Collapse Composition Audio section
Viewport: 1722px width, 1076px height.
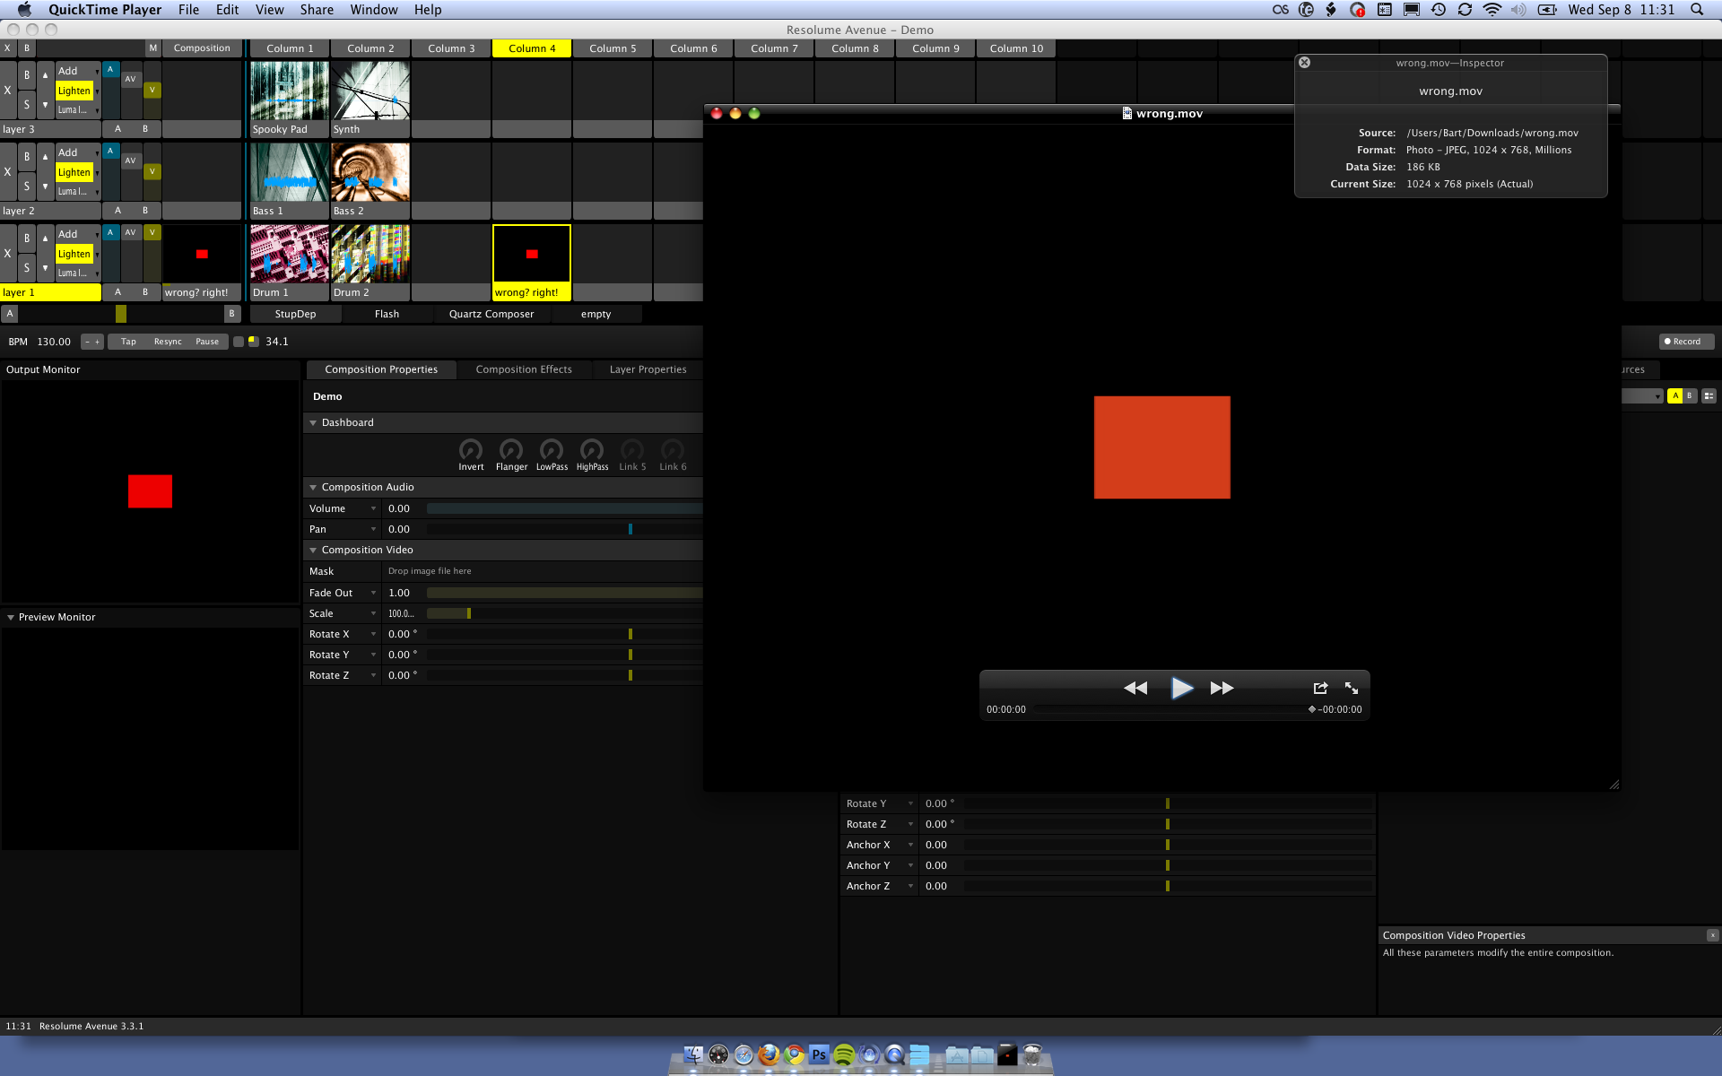pos(313,487)
